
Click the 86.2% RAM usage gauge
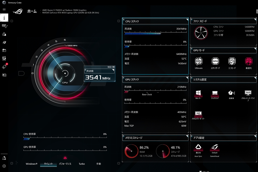[x=131, y=151]
